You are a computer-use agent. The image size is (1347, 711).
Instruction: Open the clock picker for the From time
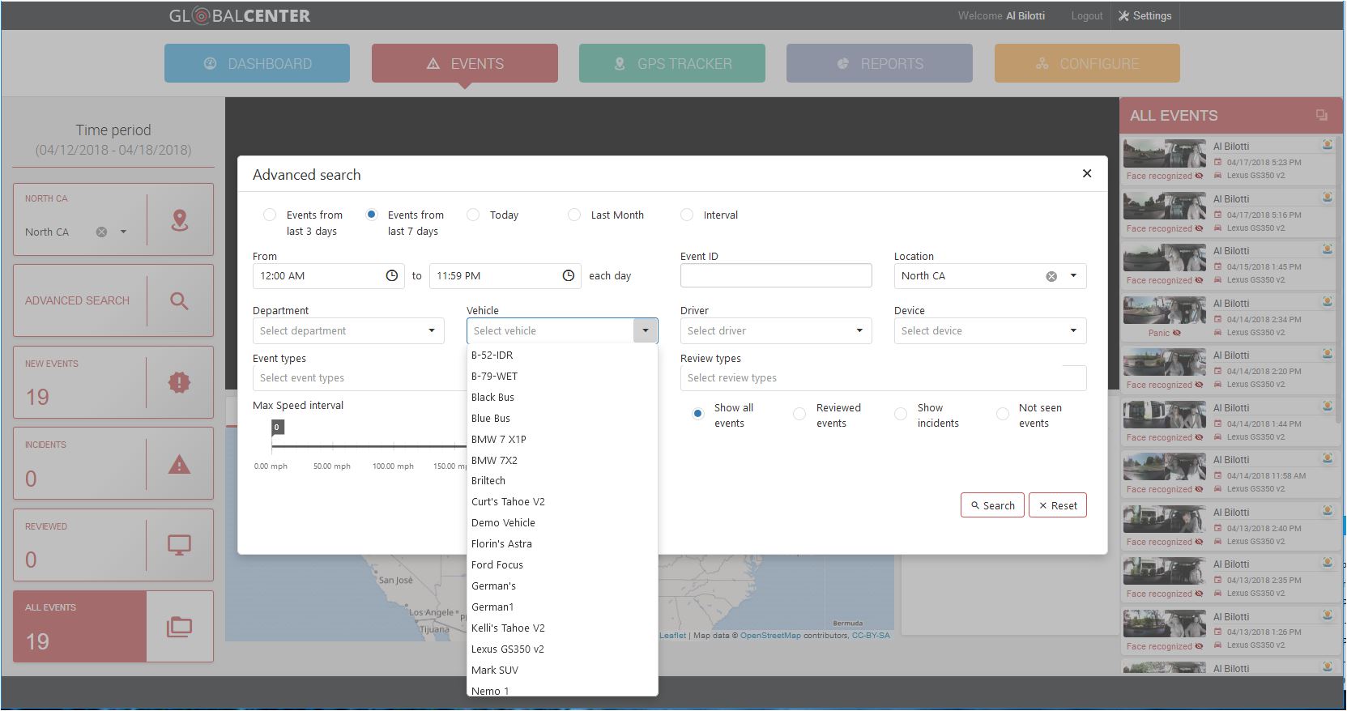click(x=392, y=275)
